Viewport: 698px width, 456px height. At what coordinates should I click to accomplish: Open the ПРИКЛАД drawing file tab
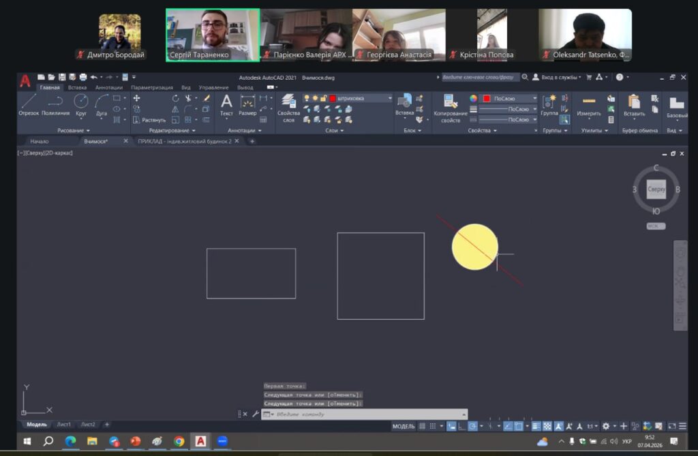point(184,141)
